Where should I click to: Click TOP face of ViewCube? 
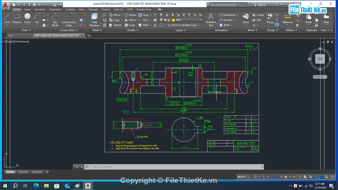(320, 59)
